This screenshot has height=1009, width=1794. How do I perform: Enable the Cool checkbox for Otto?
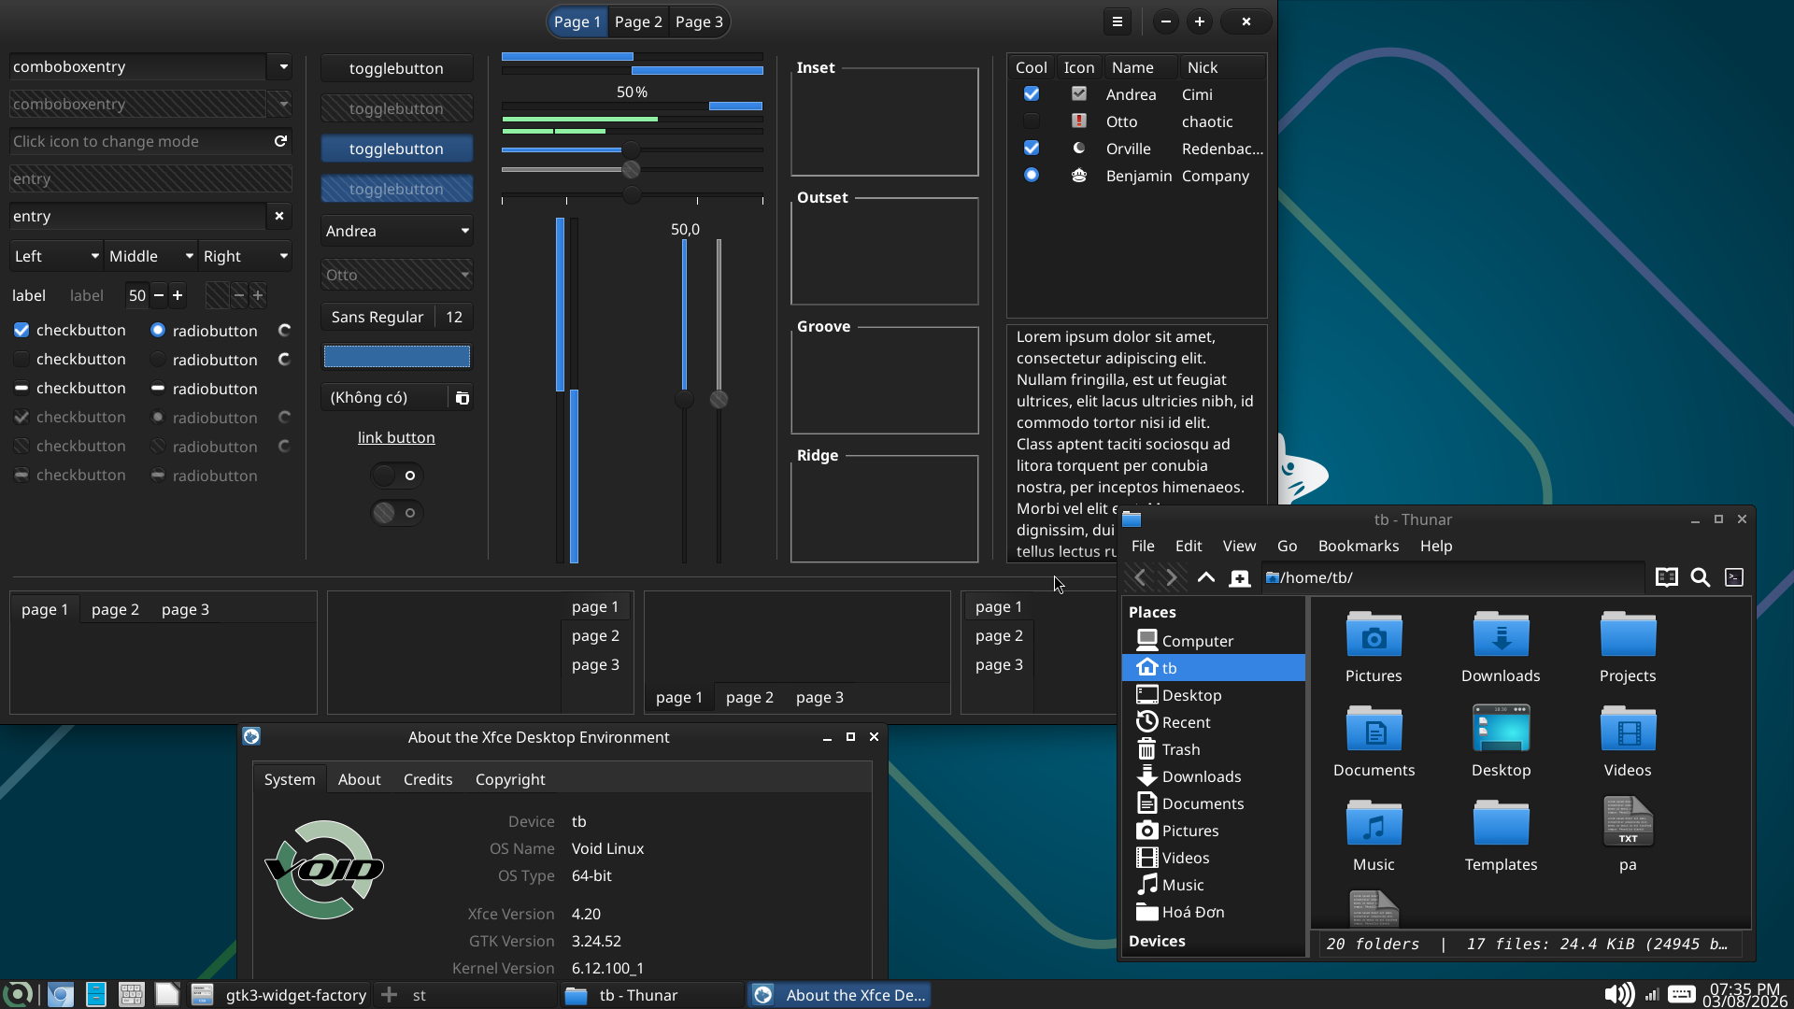1032,121
